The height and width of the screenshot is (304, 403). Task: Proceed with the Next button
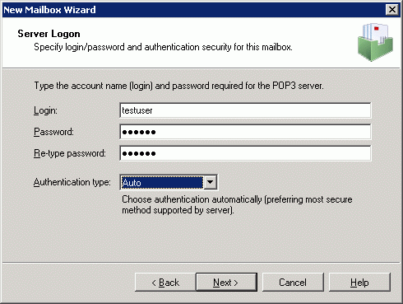pyautogui.click(x=226, y=283)
